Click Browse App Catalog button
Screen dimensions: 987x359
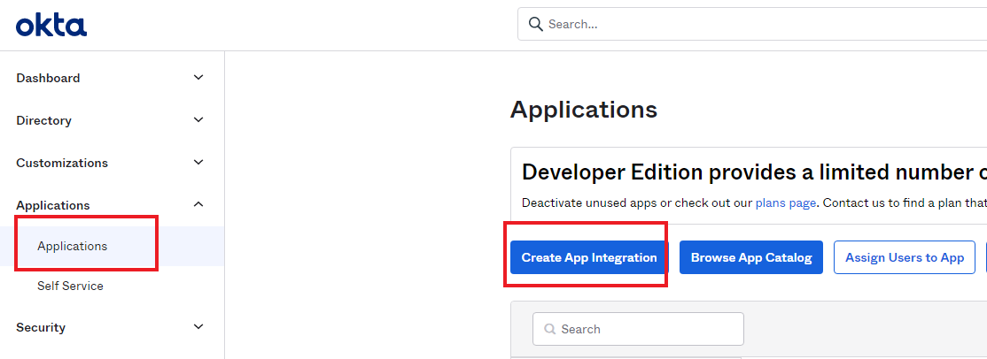coord(751,257)
